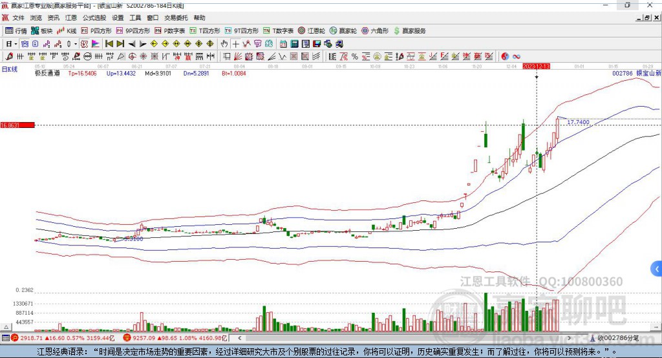Open the P四方形 tool

(96, 31)
